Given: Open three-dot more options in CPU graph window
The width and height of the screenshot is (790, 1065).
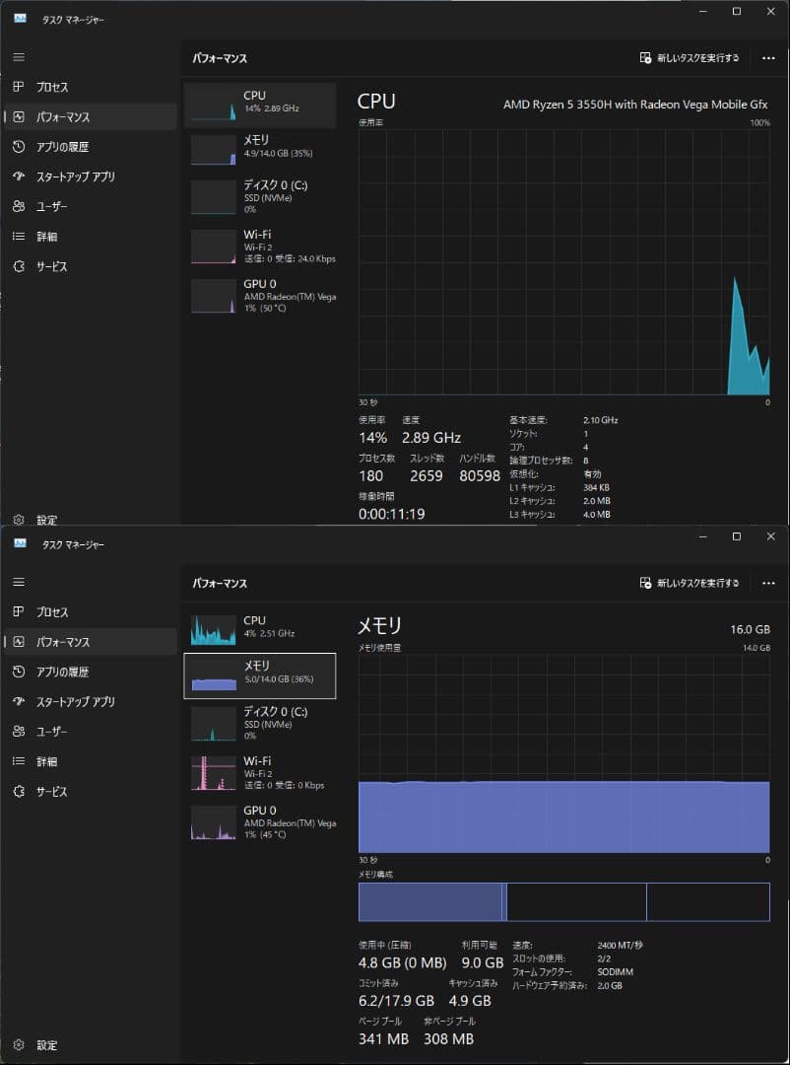Looking at the screenshot, I should coord(768,58).
